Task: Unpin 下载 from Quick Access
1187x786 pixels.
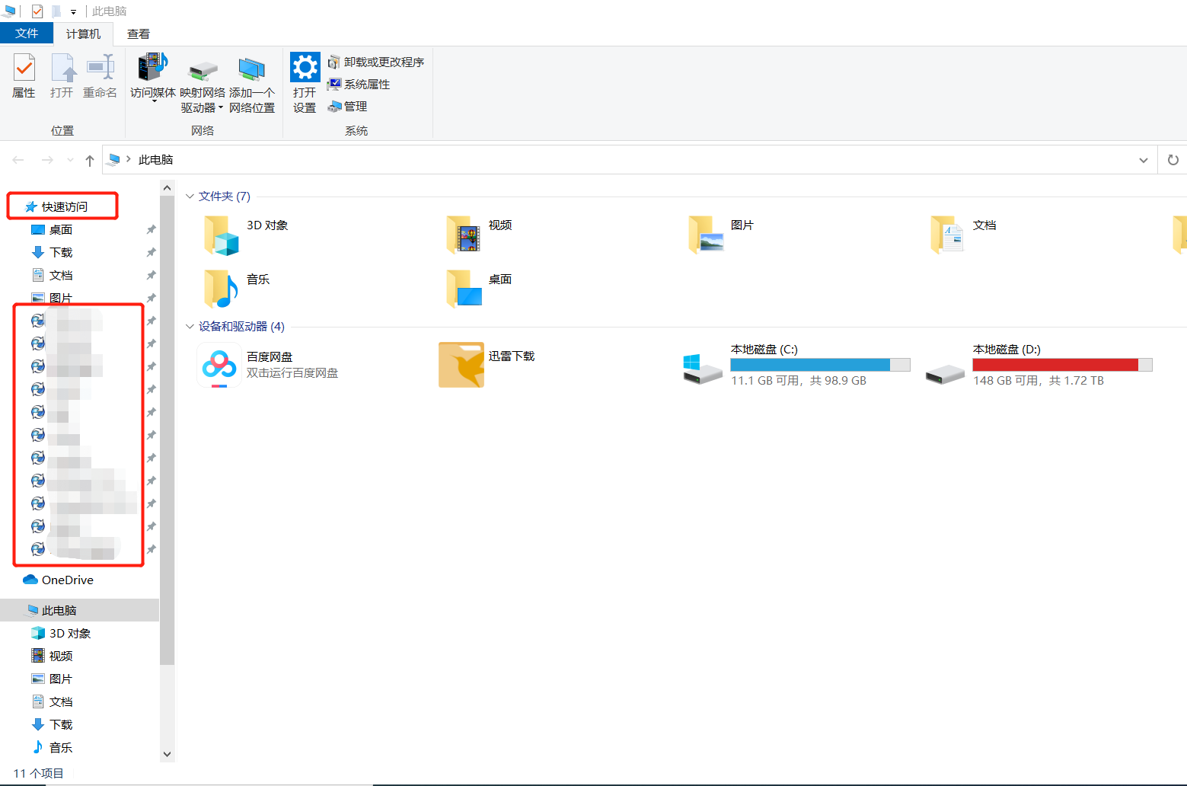Action: coord(151,252)
